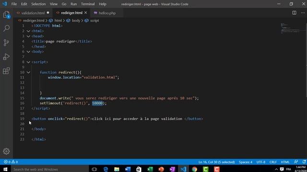Click the Search the web and Windows box
The height and width of the screenshot is (172, 307).
point(50,169)
